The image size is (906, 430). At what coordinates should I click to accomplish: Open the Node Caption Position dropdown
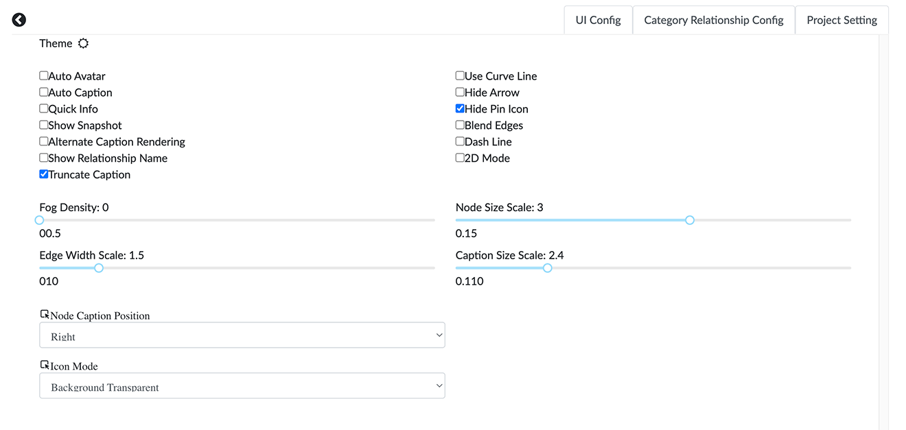click(242, 335)
